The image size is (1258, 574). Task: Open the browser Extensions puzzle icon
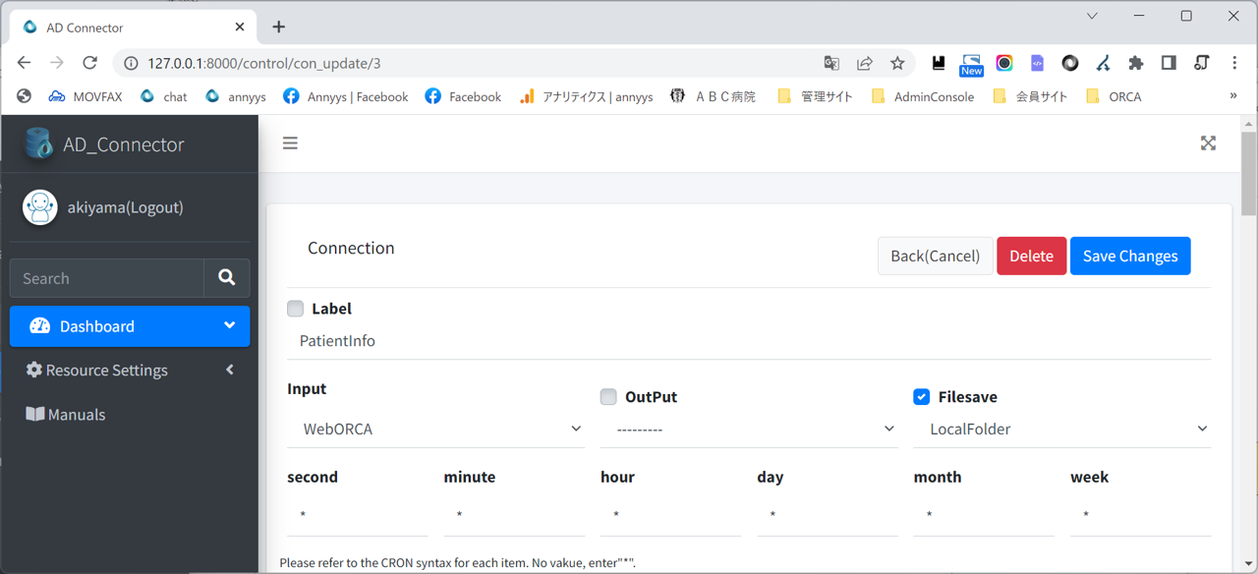coord(1136,63)
